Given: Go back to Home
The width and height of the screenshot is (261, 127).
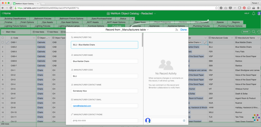Looking at the screenshot, I should (x=6, y=14).
